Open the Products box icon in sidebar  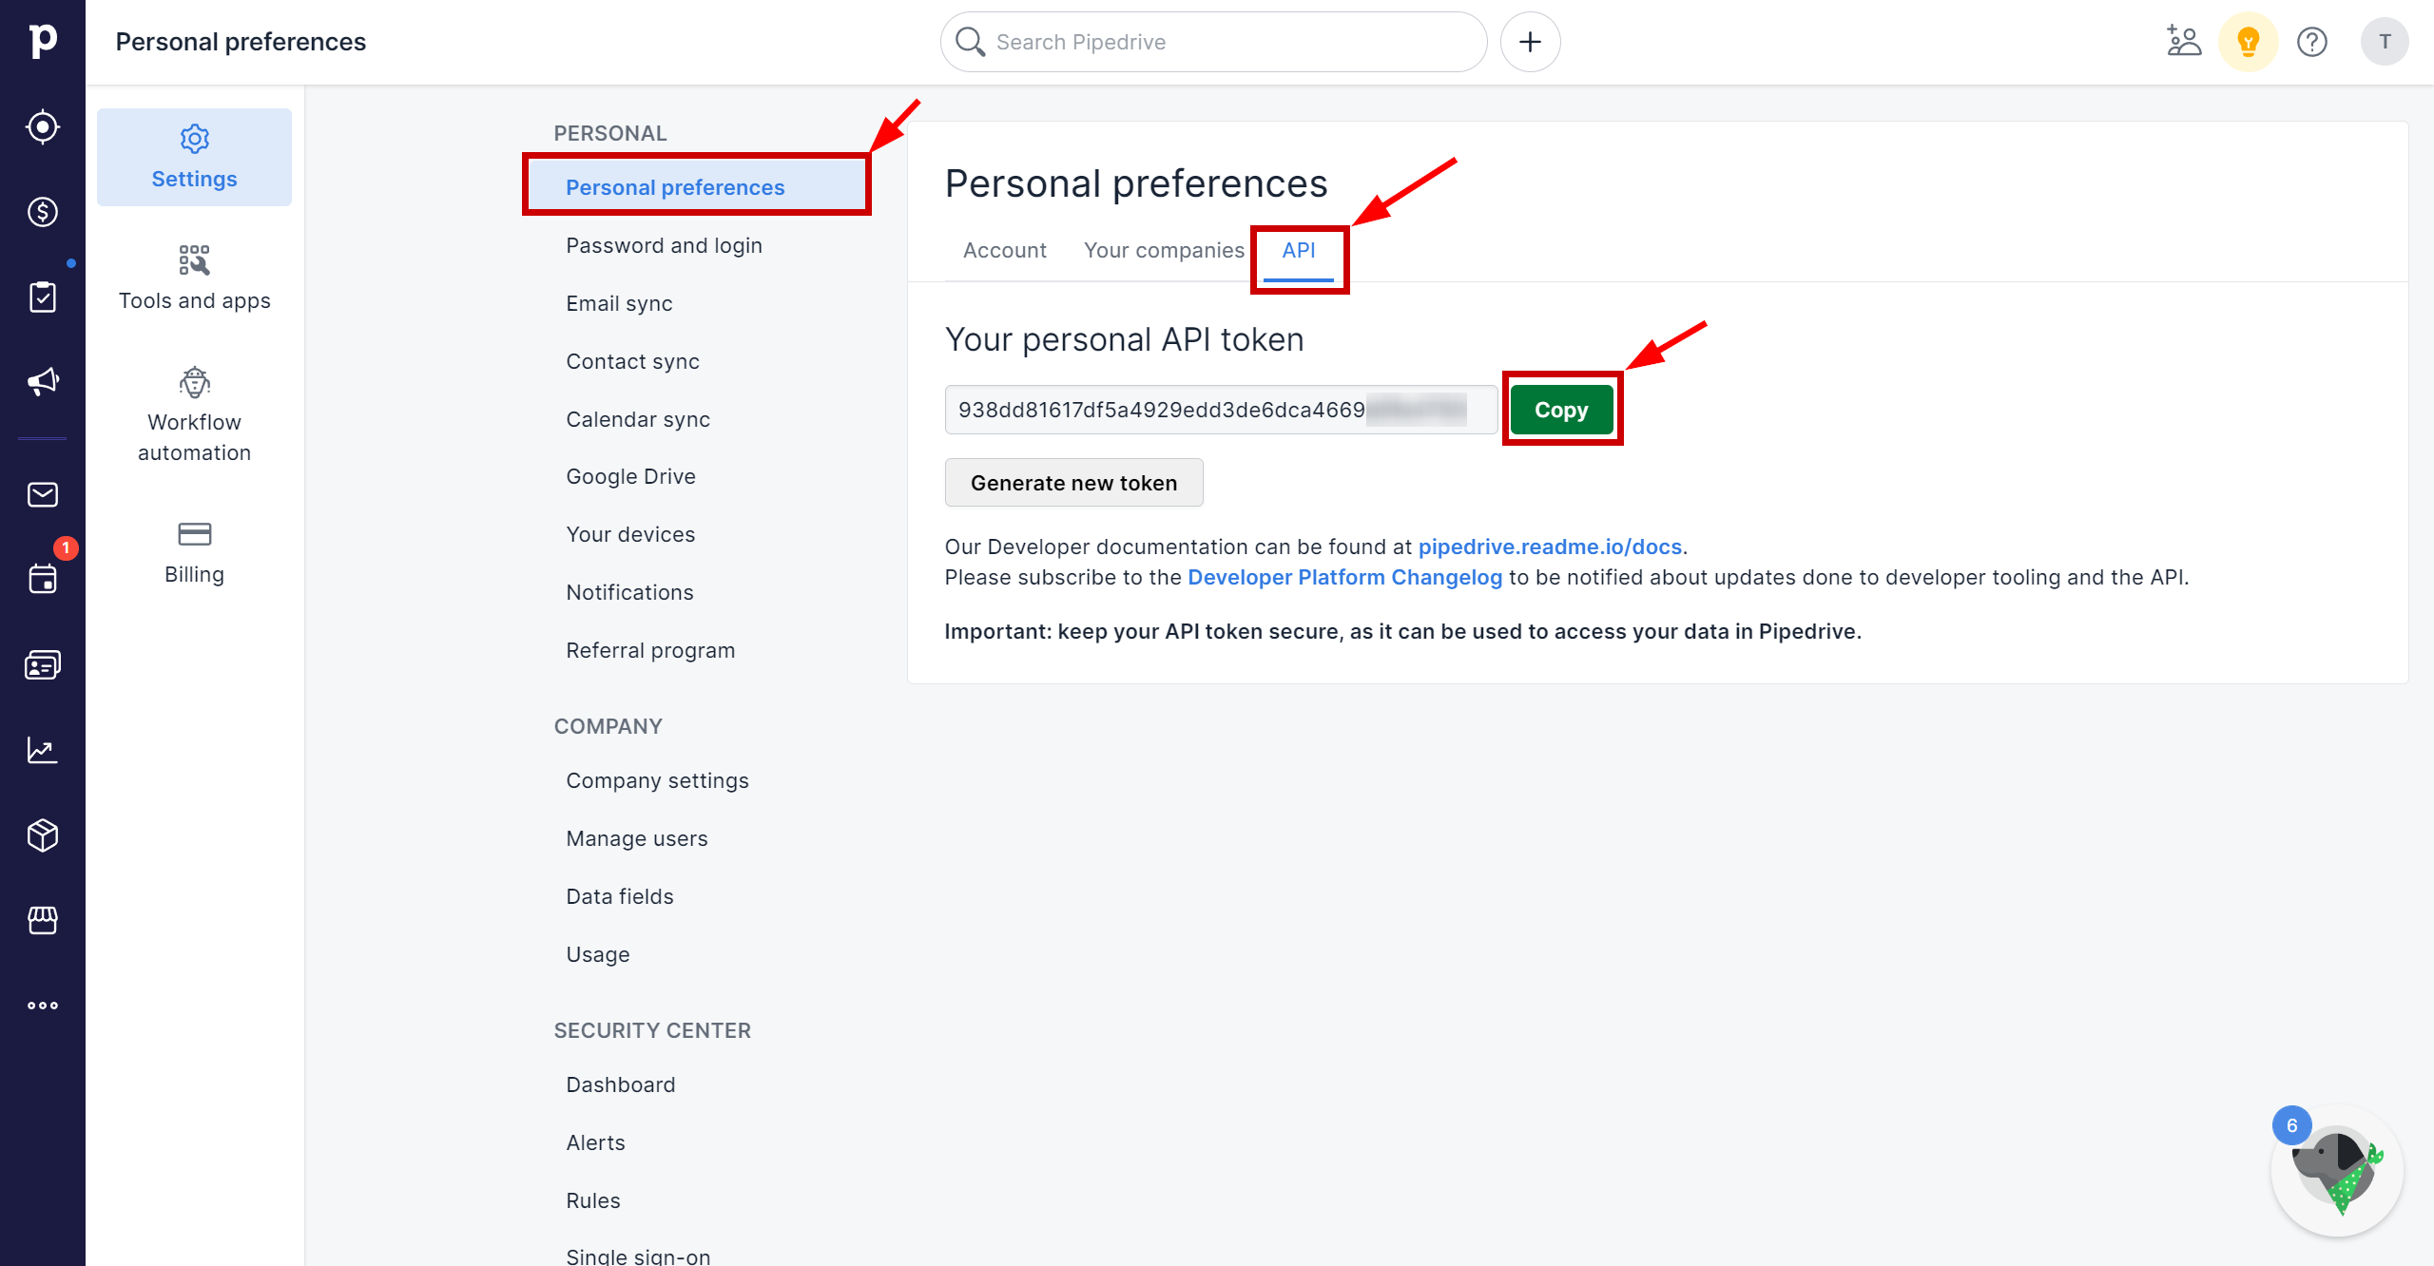coord(43,835)
